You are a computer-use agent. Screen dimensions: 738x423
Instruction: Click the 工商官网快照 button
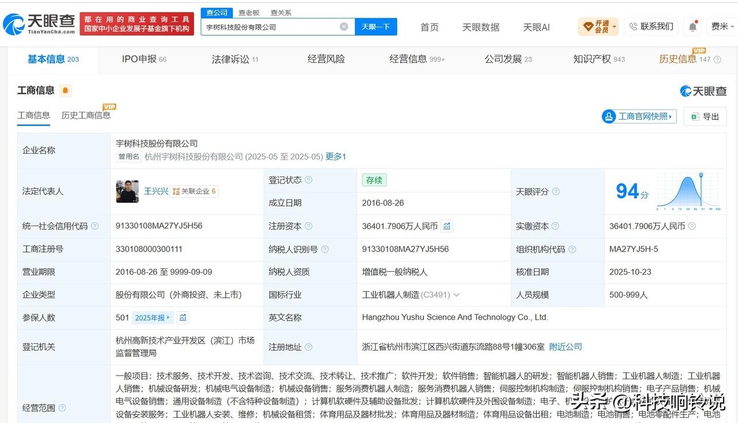click(639, 117)
